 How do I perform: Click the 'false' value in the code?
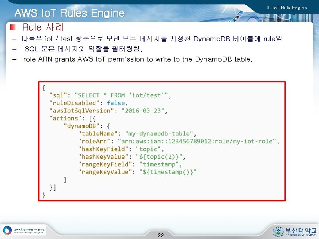click(116, 103)
